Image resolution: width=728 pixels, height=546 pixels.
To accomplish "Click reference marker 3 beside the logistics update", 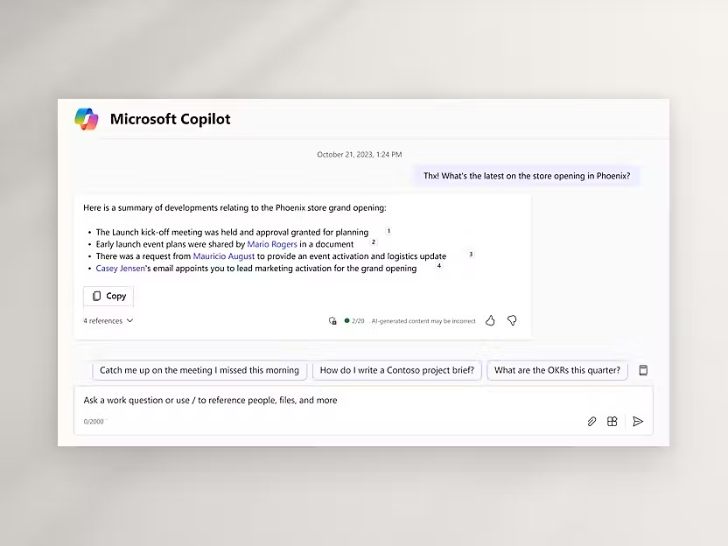I will coord(470,254).
